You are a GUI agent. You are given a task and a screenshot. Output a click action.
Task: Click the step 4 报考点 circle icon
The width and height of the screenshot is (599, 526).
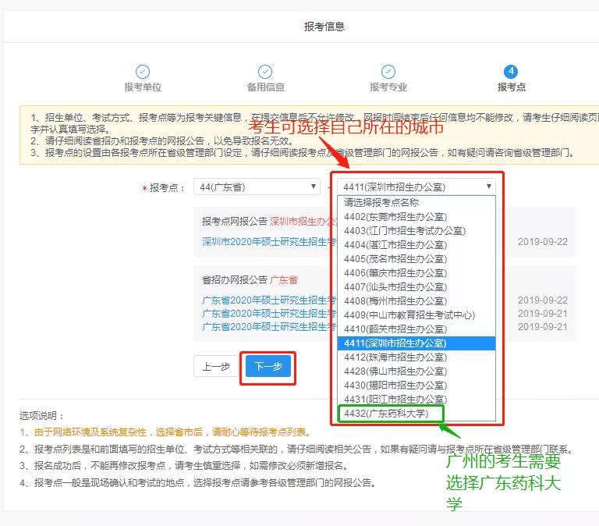point(511,72)
